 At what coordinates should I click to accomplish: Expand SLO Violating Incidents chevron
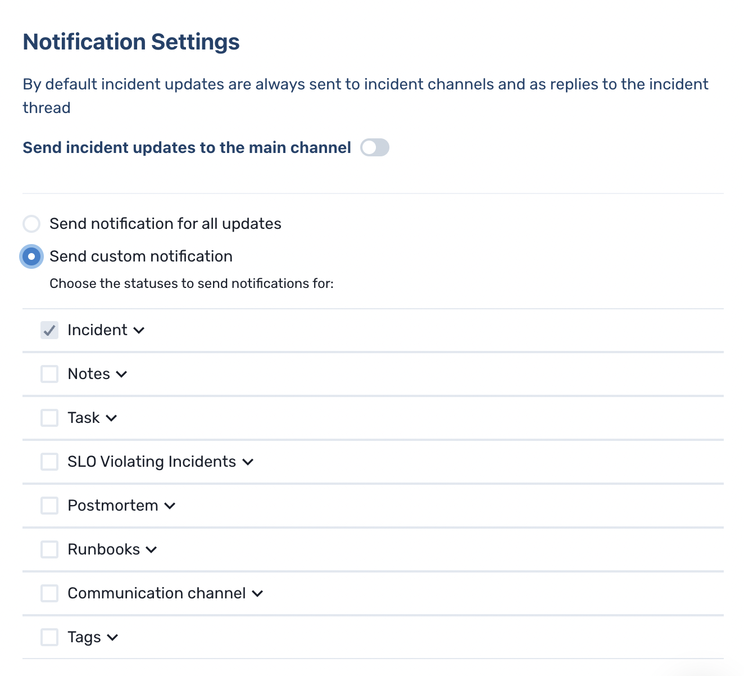248,462
